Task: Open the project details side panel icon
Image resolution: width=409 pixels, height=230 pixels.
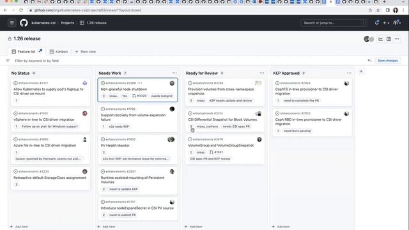Action: point(389,39)
